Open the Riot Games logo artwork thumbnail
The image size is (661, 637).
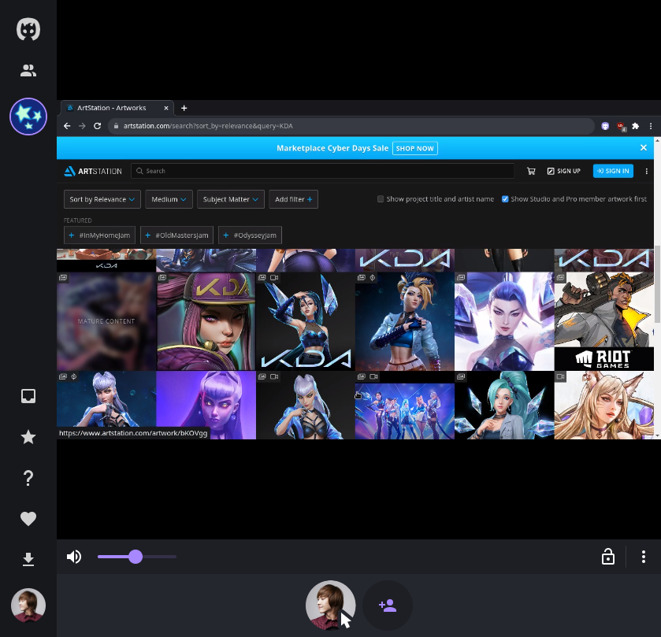click(604, 321)
